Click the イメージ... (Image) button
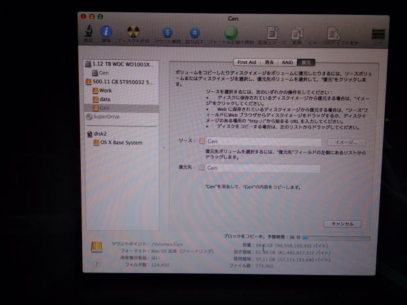Screen dimensions: 407x305 pyautogui.click(x=346, y=142)
